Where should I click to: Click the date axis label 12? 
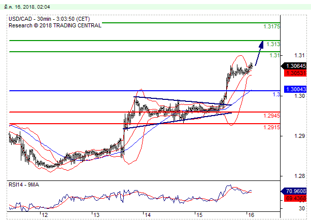(45, 215)
